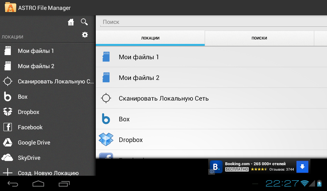Select Сканировать Локальную С... in sidebar
This screenshot has width=327, height=191.
point(48,81)
